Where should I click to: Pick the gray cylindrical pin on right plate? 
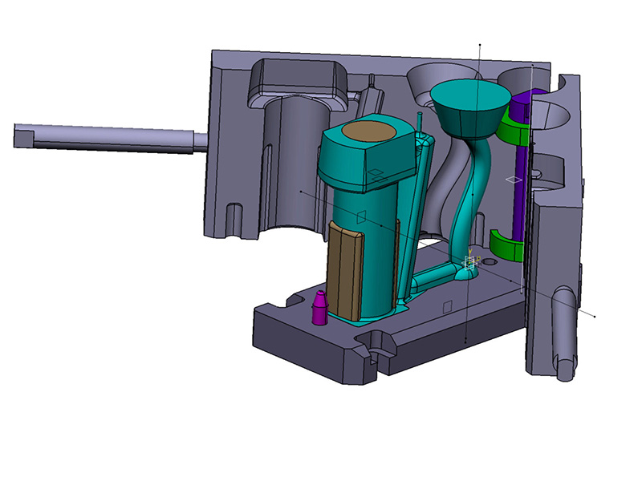566,333
